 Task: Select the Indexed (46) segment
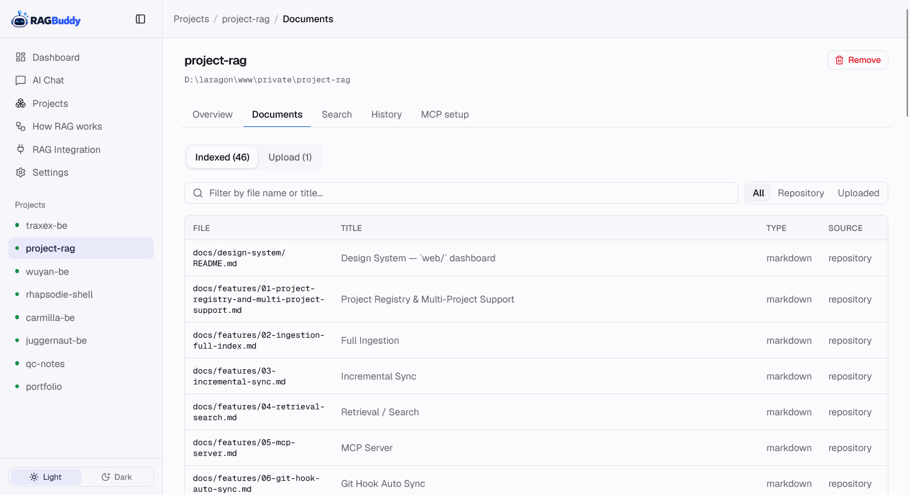[222, 157]
